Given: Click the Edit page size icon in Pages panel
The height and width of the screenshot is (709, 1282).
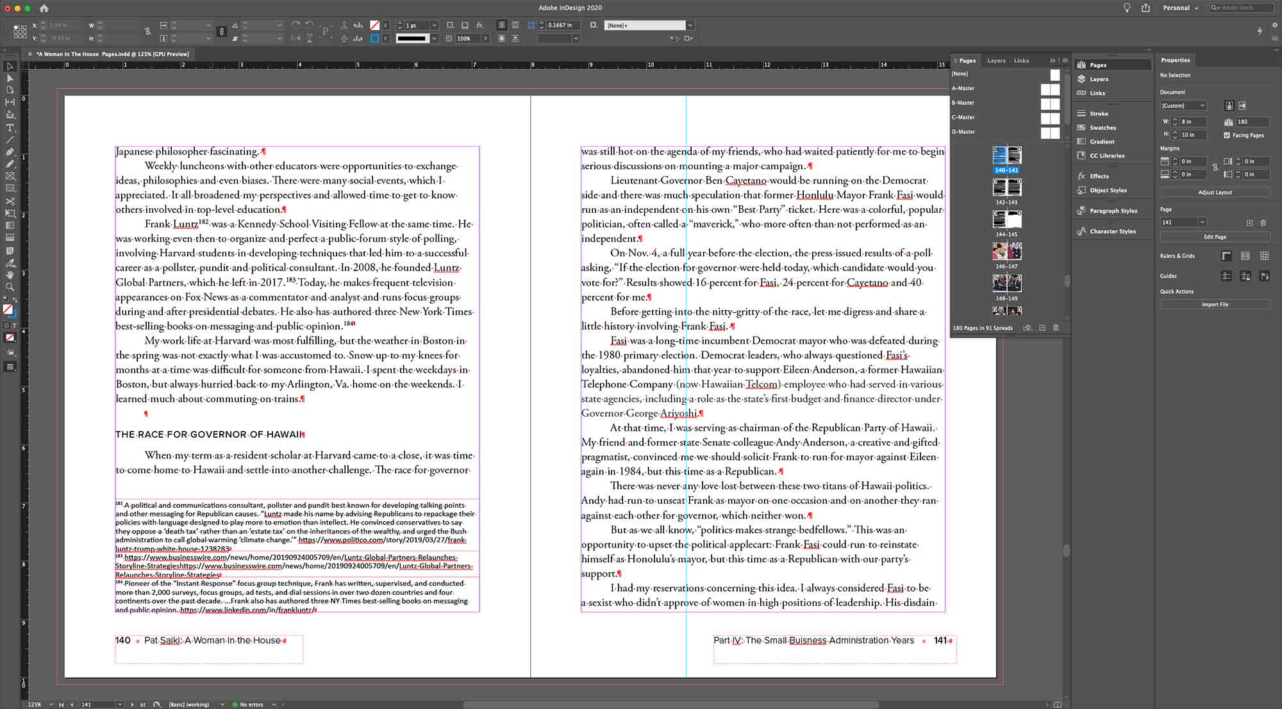Looking at the screenshot, I should [1028, 328].
